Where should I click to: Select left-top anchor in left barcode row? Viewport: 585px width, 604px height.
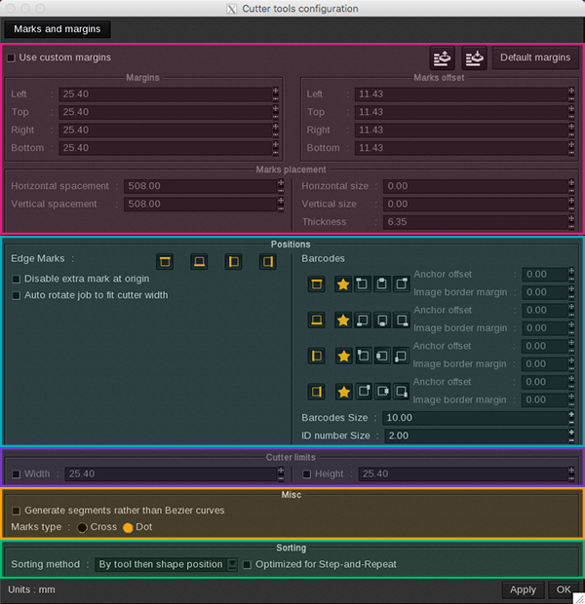tap(363, 356)
